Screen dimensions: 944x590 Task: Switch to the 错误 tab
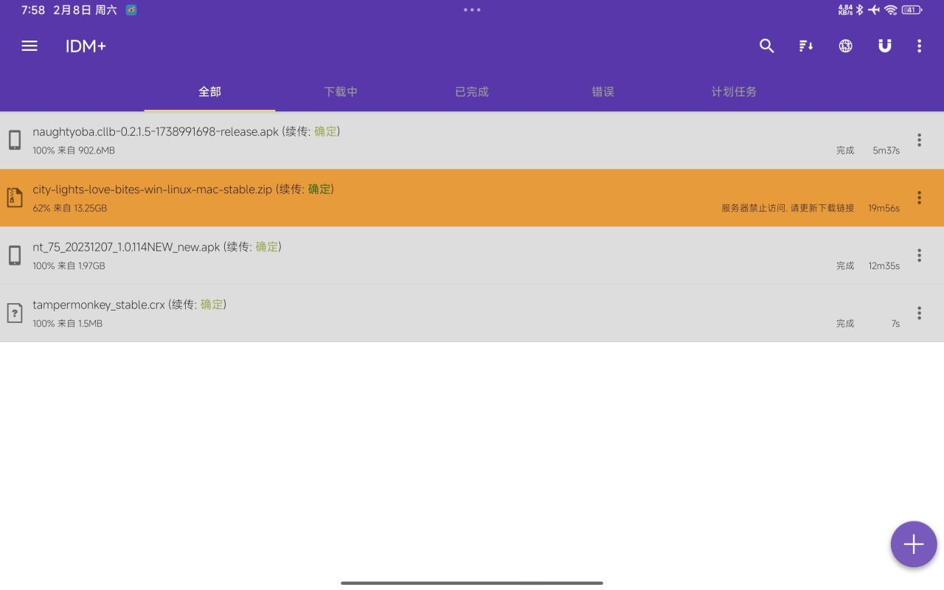pyautogui.click(x=603, y=91)
